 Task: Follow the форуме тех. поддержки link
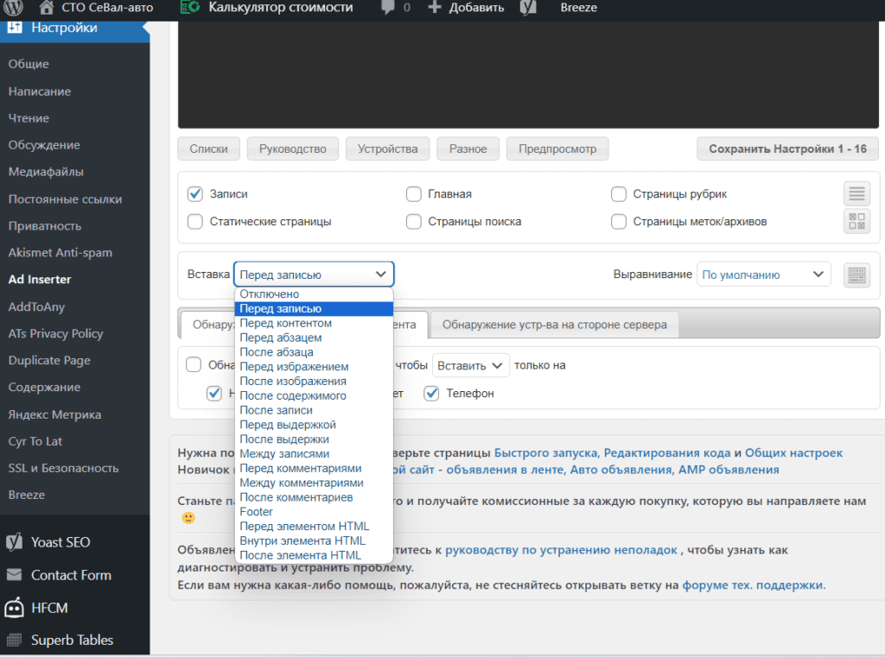(754, 584)
